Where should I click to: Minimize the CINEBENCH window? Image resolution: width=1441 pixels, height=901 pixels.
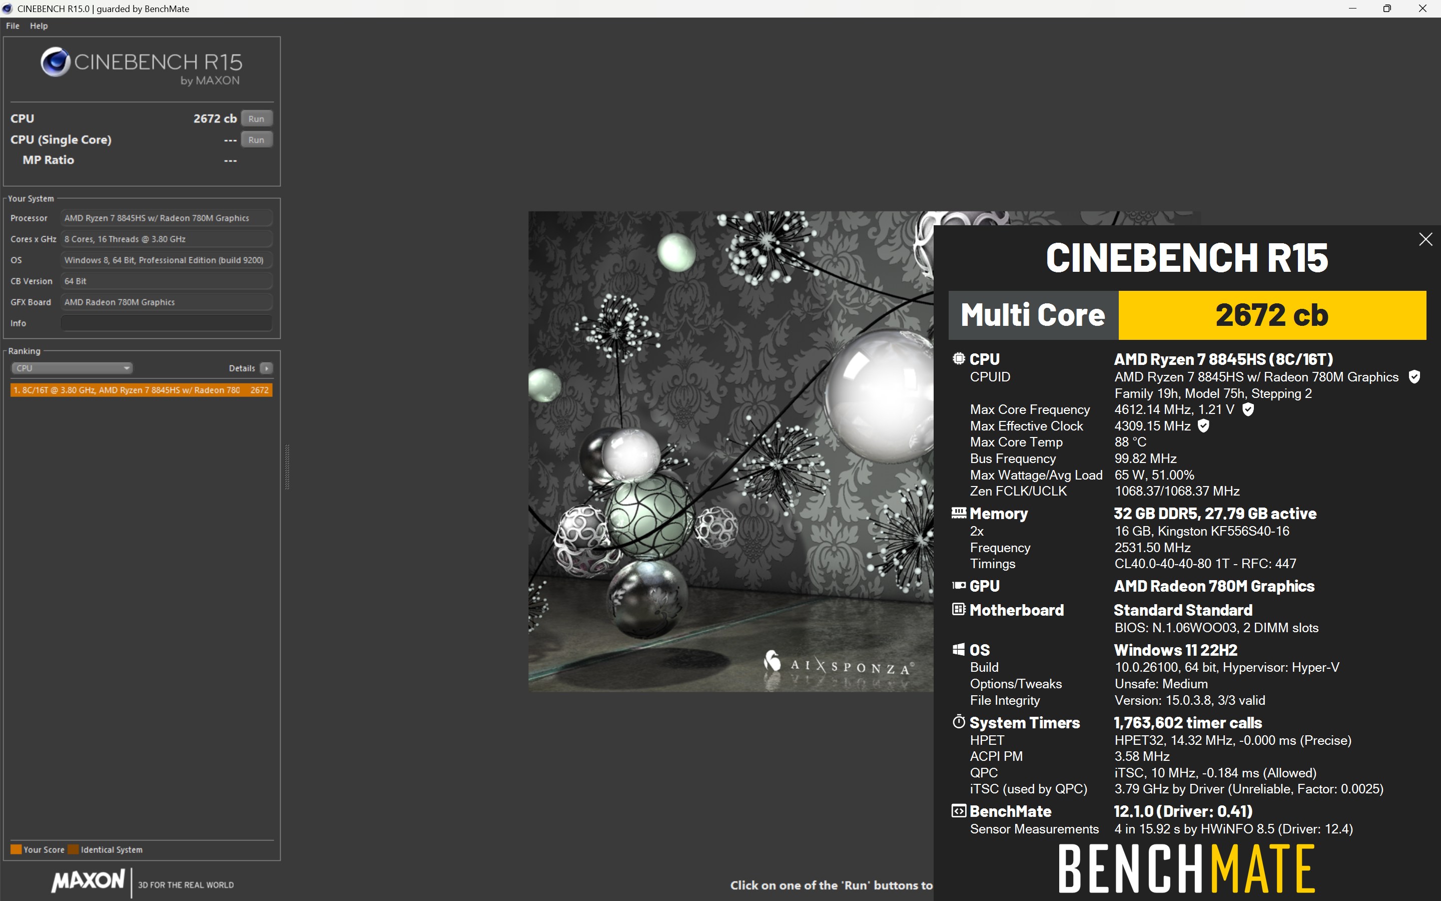point(1352,9)
